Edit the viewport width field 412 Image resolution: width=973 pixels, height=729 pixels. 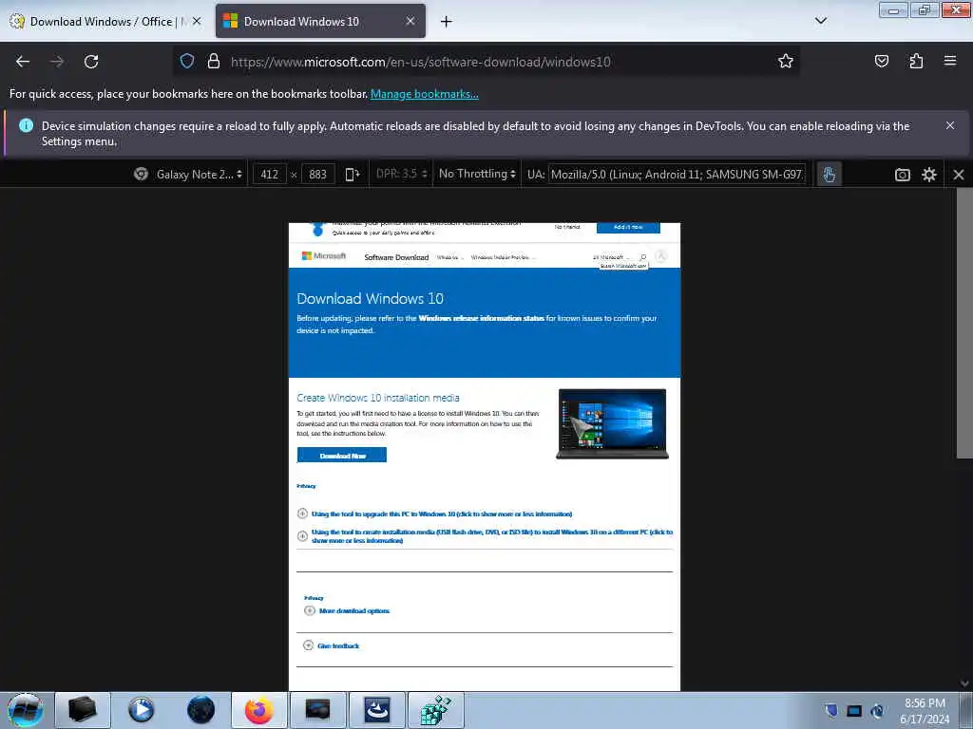[x=269, y=175]
